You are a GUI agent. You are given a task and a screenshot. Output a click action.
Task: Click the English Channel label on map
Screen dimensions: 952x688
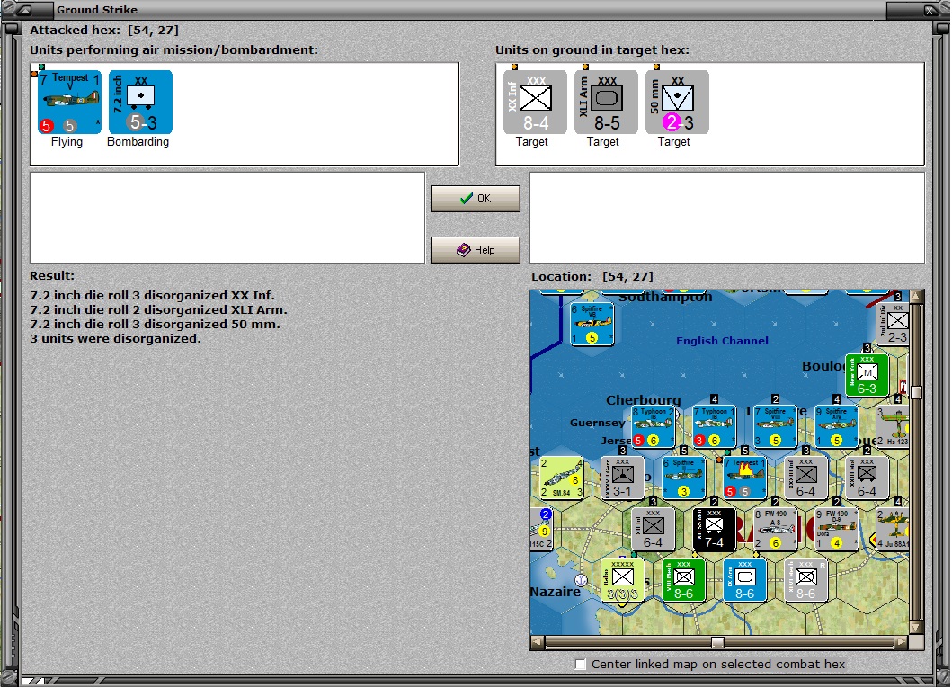(x=723, y=341)
